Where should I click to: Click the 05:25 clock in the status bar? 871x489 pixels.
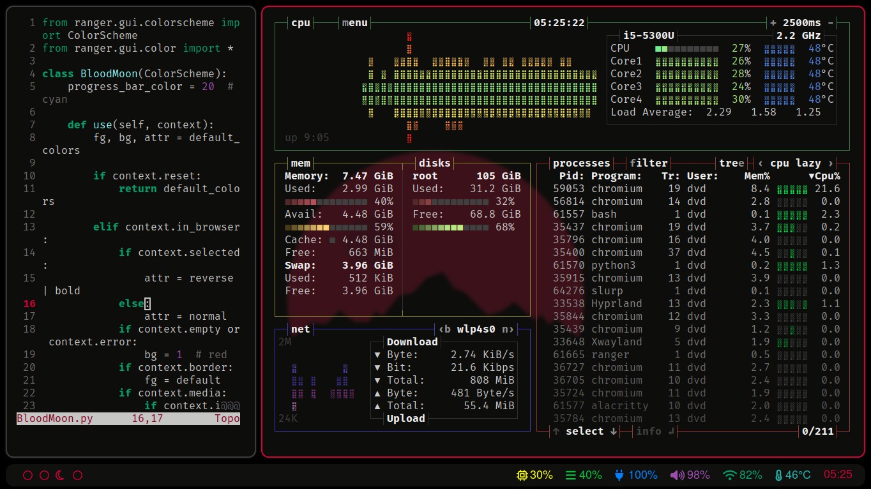tap(838, 474)
